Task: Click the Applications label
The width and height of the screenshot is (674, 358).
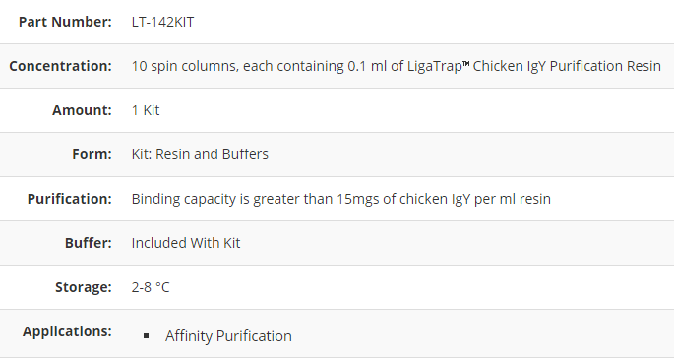Action: 67,331
